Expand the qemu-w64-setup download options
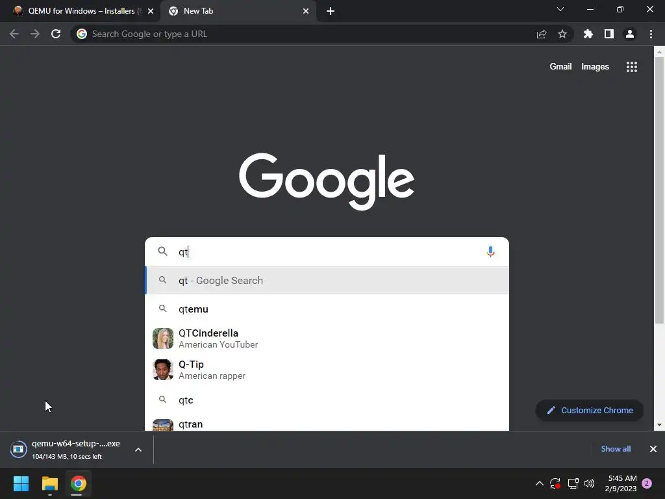The height and width of the screenshot is (499, 665). (x=138, y=450)
